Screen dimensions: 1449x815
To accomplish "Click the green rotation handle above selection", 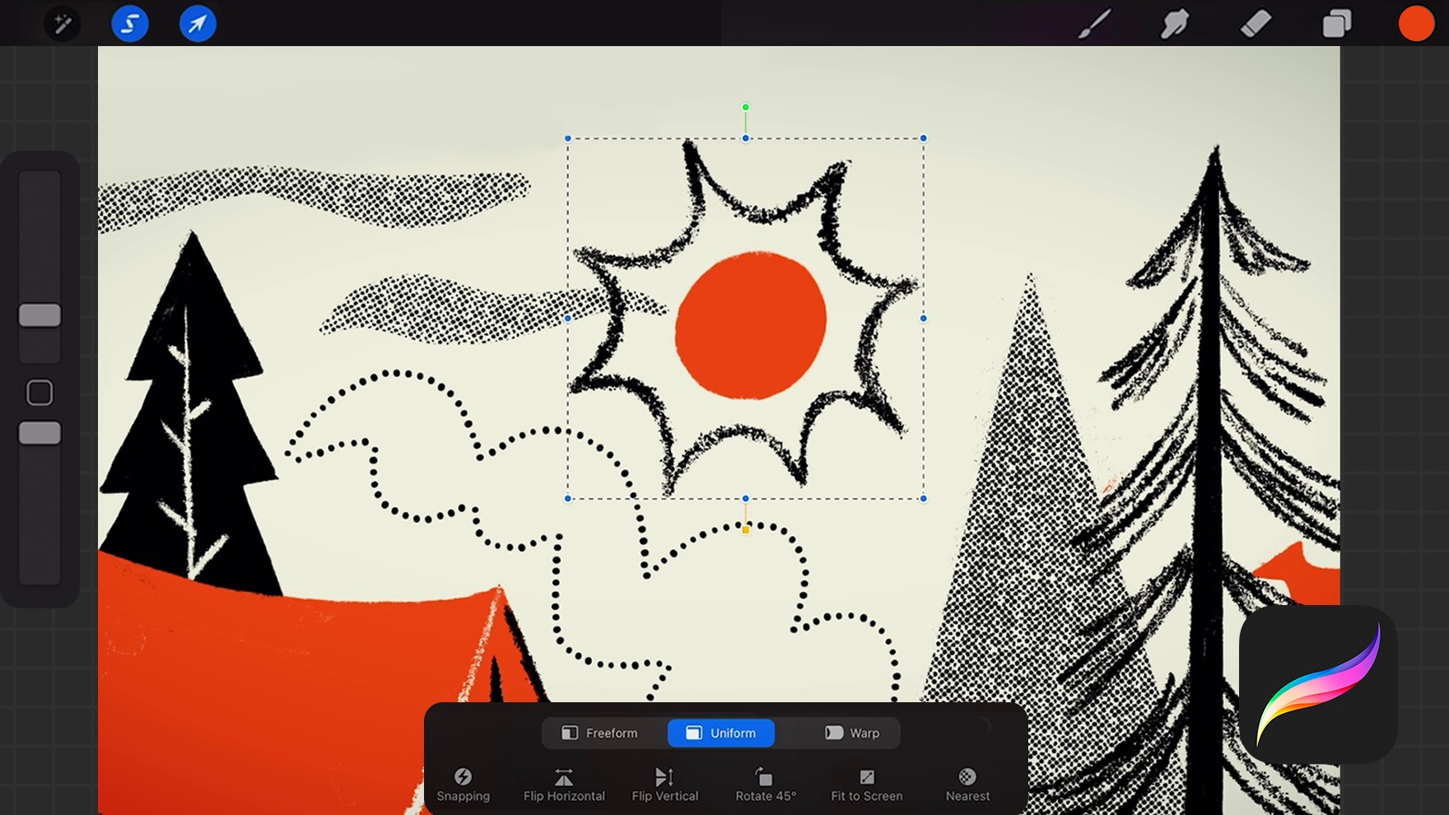I will [745, 107].
